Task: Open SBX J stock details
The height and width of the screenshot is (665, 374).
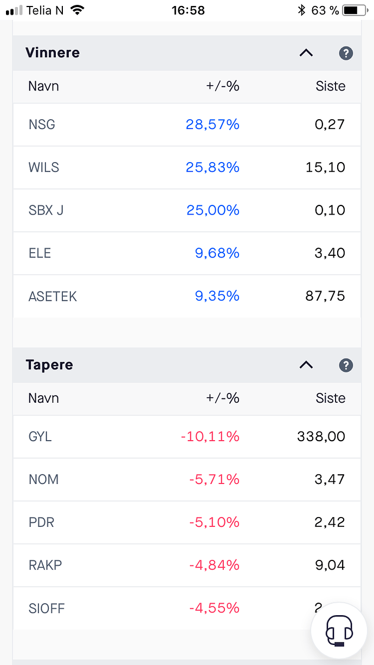Action: pyautogui.click(x=46, y=210)
